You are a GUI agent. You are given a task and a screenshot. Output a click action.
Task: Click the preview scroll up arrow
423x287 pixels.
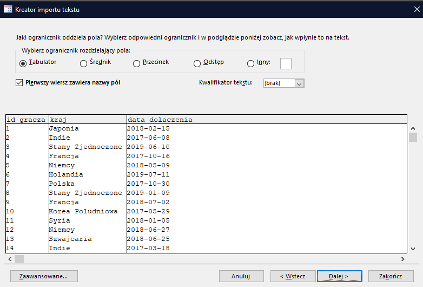(413, 128)
